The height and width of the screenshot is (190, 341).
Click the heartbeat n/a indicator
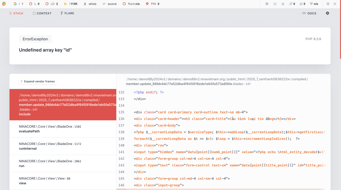pyautogui.click(x=314, y=4)
